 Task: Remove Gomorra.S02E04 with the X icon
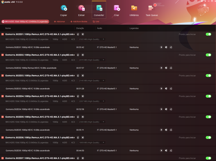(83, 96)
